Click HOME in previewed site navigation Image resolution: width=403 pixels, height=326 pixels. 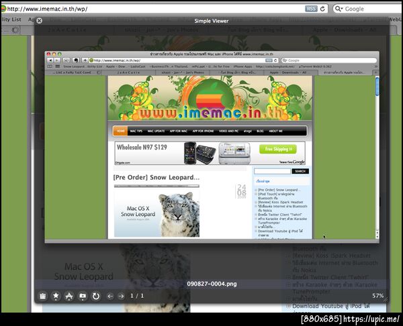(120, 131)
